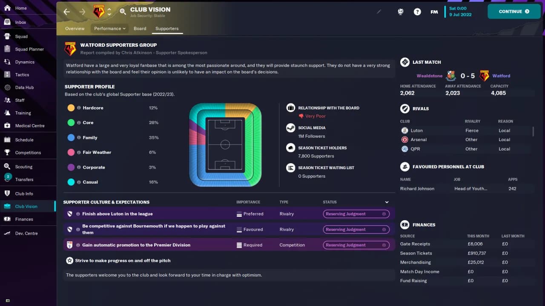Switch to the Overview tab
Viewport: 545px width, 306px height.
(x=75, y=28)
